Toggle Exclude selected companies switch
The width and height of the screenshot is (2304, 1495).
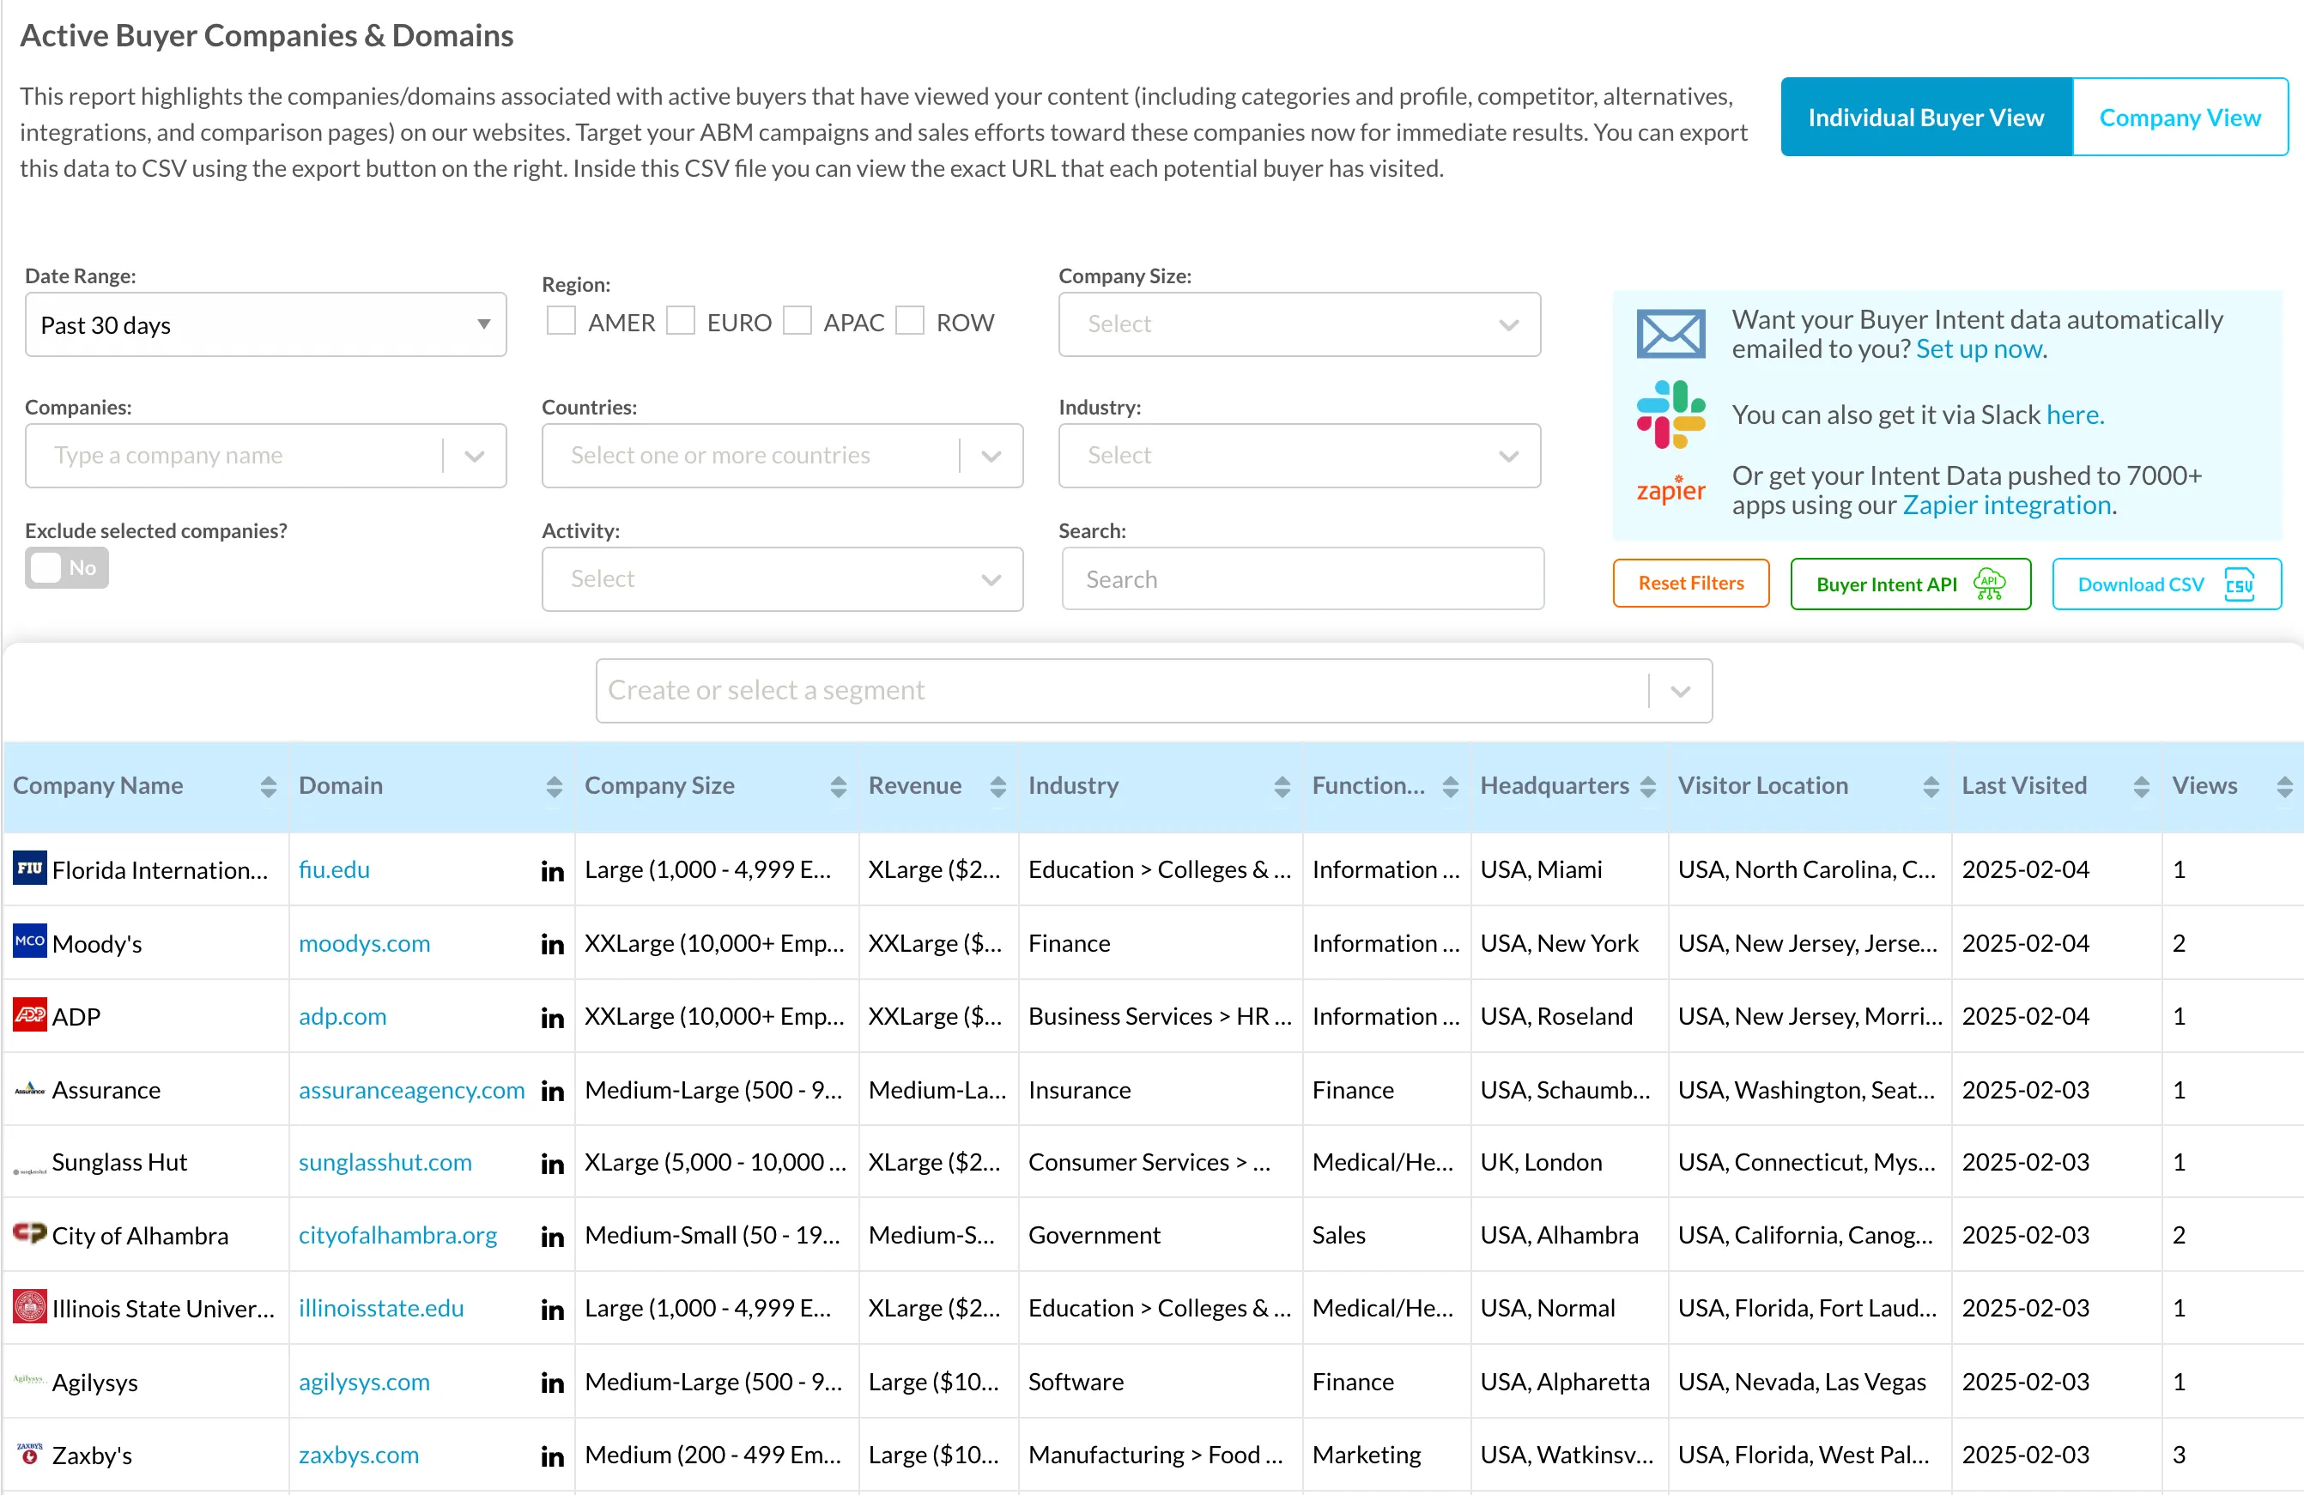pos(67,568)
